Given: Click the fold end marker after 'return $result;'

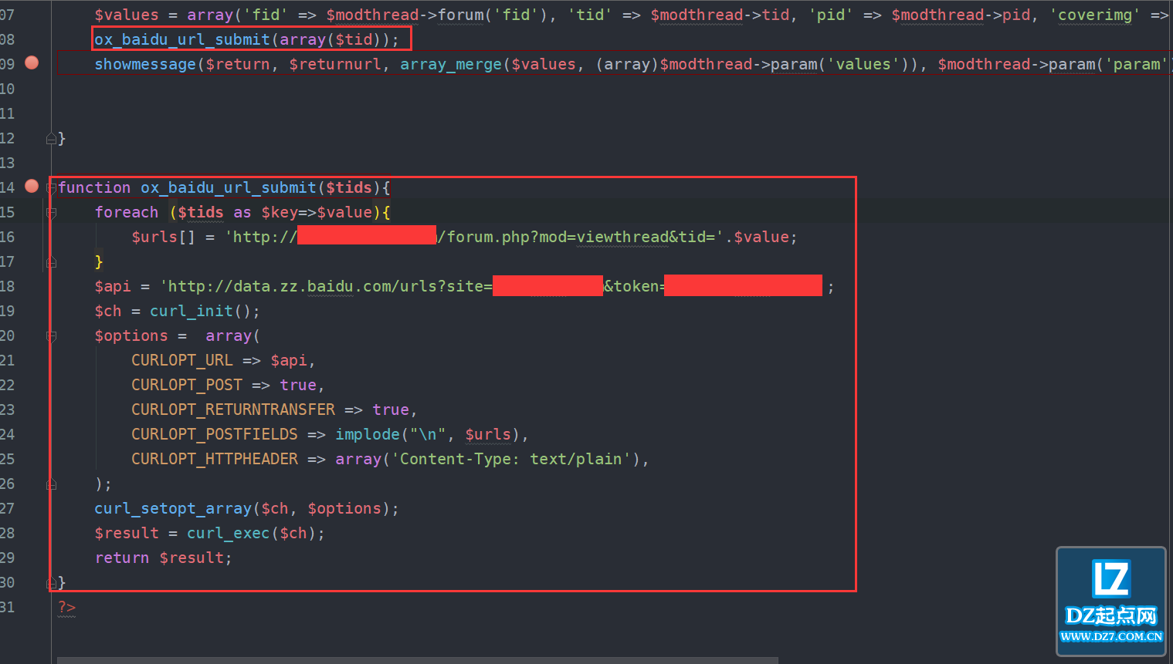Looking at the screenshot, I should click(x=51, y=582).
